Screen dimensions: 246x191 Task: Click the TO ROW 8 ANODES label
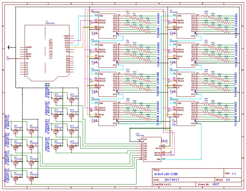tap(236, 114)
